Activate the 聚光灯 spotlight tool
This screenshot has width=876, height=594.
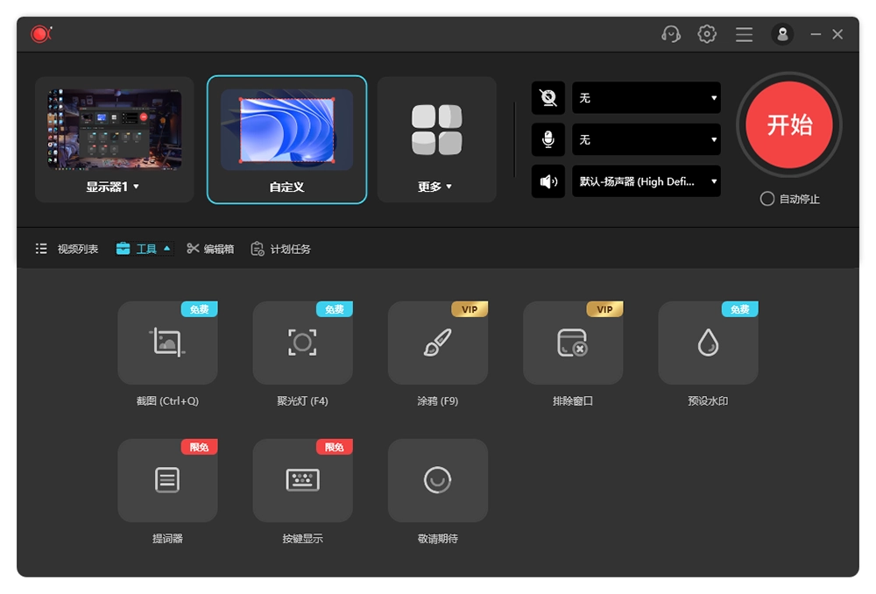302,343
